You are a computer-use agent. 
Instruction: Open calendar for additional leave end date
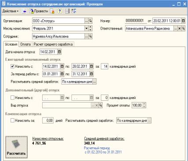92,98
